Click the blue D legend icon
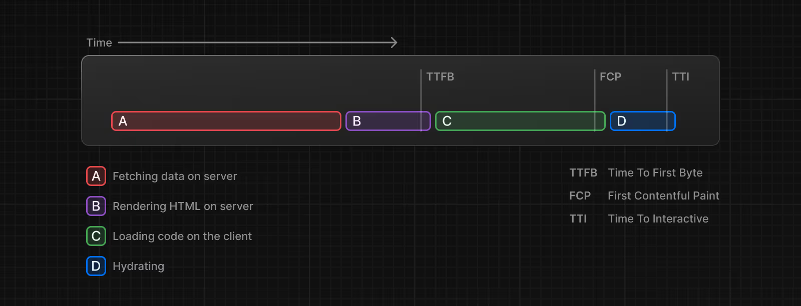The width and height of the screenshot is (801, 306). tap(96, 266)
